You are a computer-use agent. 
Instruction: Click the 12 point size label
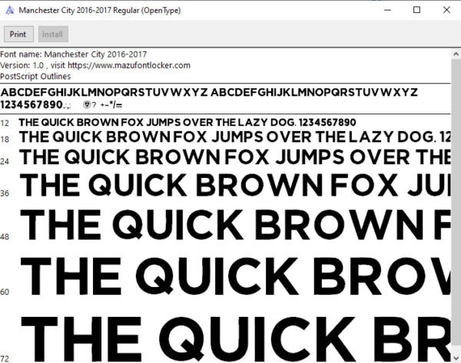coord(5,123)
